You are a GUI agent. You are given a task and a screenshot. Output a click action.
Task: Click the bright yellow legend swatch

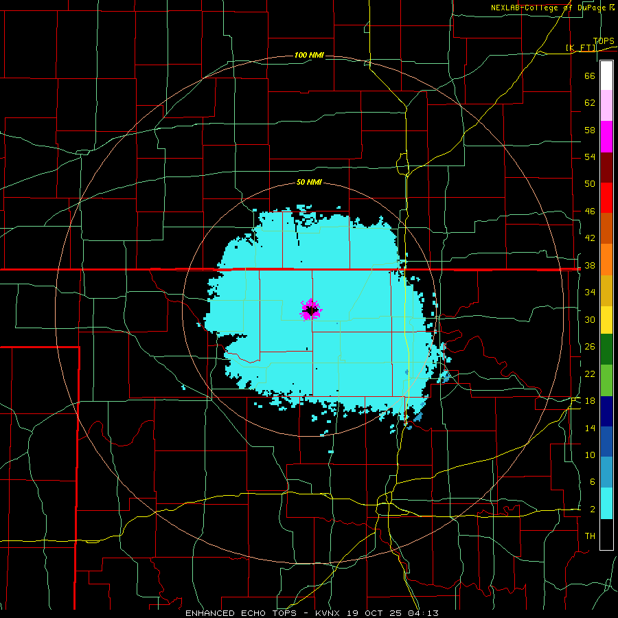pos(606,320)
